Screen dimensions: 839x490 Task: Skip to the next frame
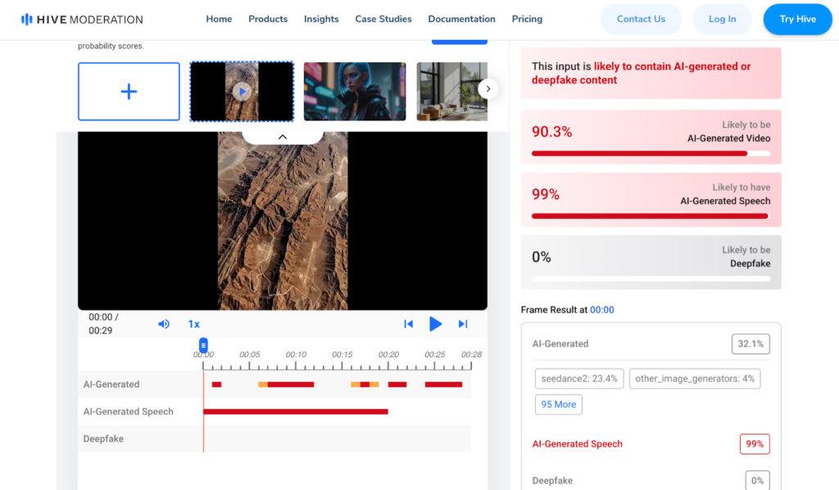coord(463,324)
